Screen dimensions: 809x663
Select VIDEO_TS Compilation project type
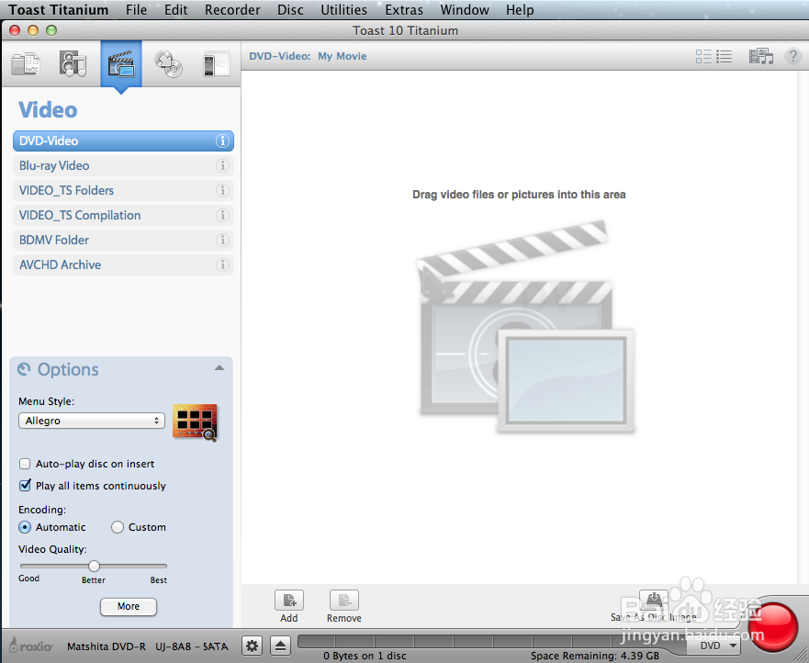click(x=123, y=215)
